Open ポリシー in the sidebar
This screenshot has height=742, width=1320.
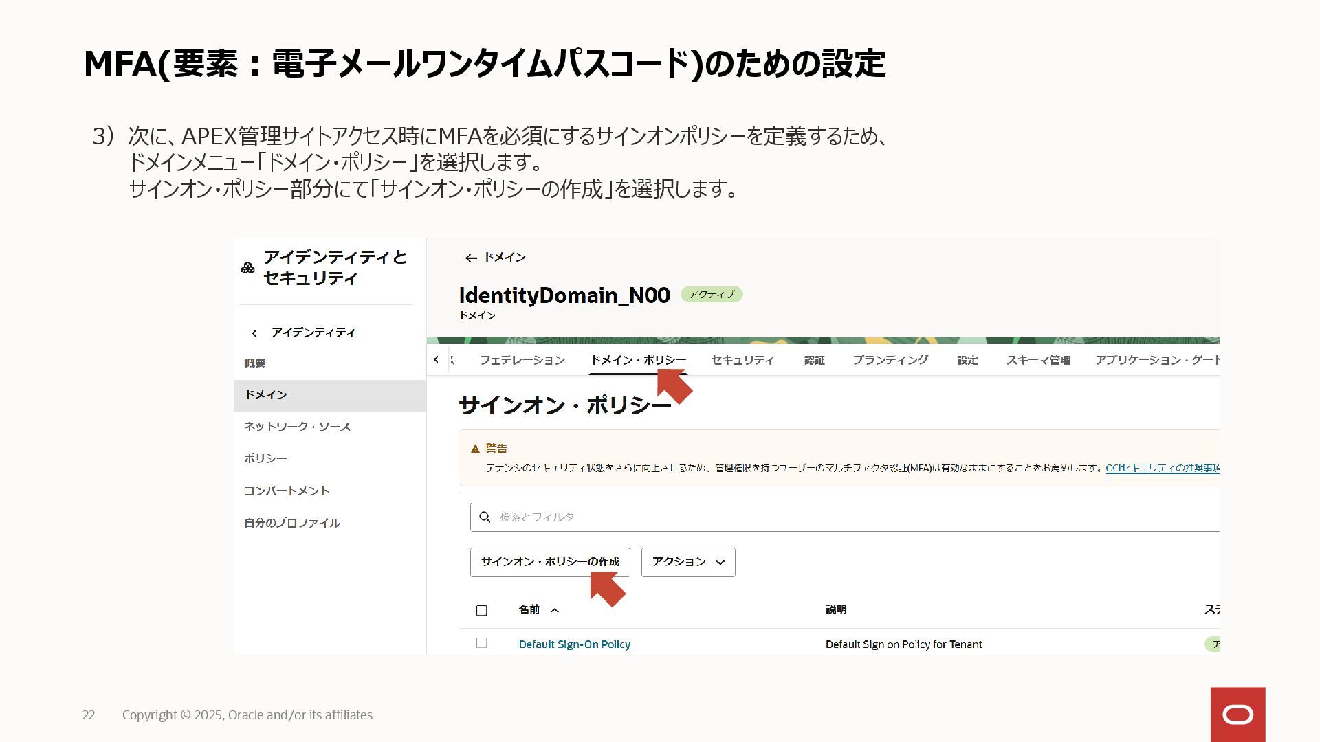tap(265, 458)
